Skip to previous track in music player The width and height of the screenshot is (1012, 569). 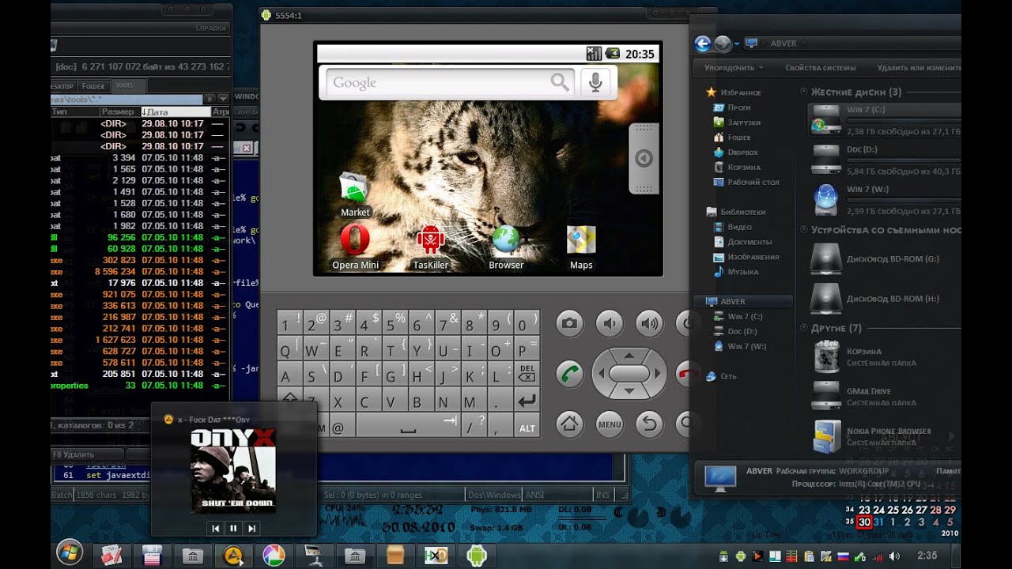[216, 528]
